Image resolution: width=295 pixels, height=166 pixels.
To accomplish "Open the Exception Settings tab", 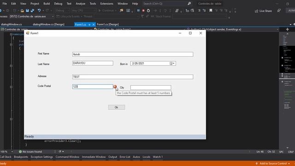I will [42, 157].
